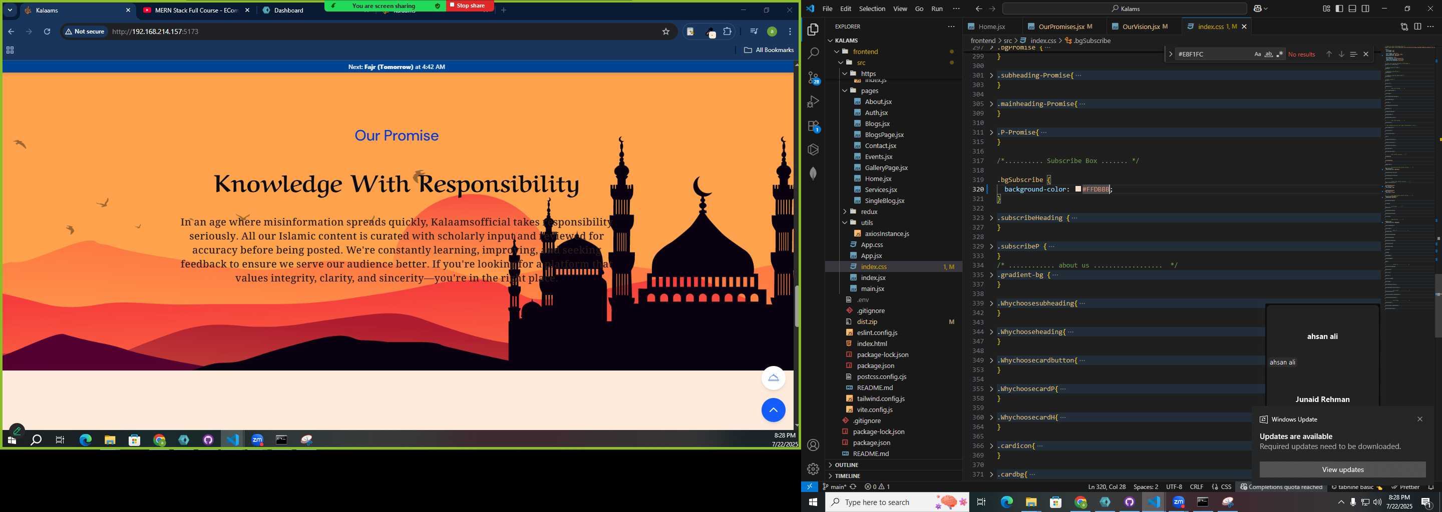Viewport: 1442px width, 512px height.
Task: Open the Accounts icon in VS Code
Action: click(813, 445)
